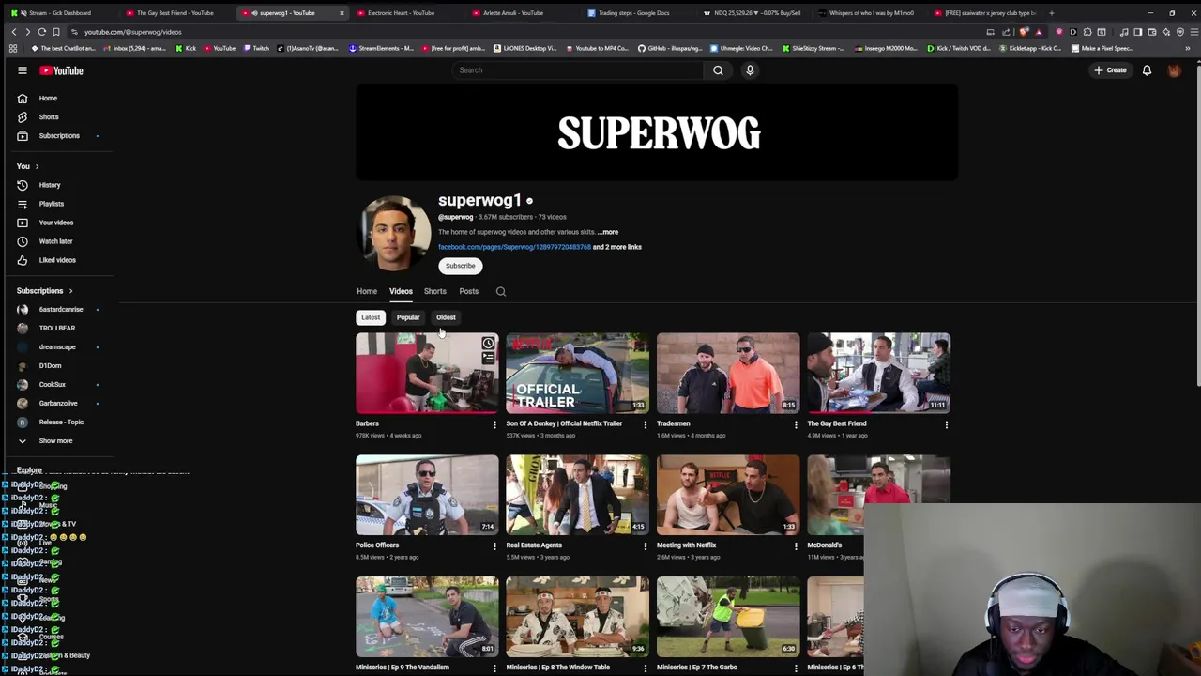Sort videos by Popular
The height and width of the screenshot is (676, 1201).
[408, 317]
